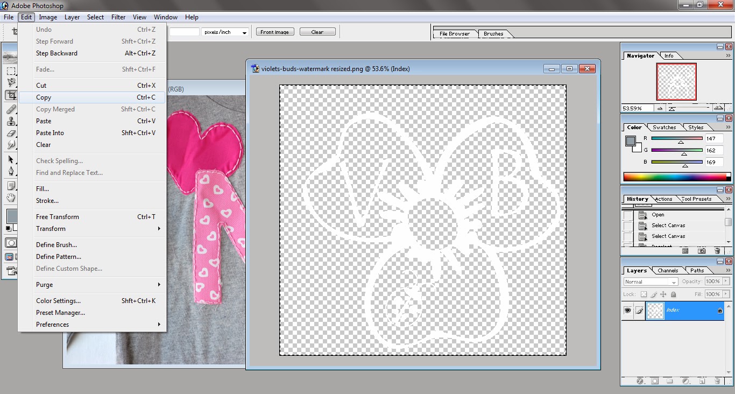Set history brush source beside Open state

tap(628, 215)
